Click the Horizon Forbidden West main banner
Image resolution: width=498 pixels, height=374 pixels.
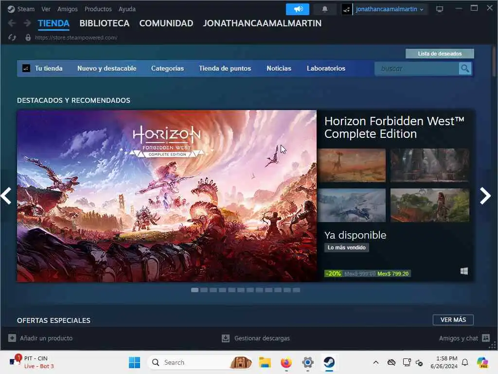(167, 196)
